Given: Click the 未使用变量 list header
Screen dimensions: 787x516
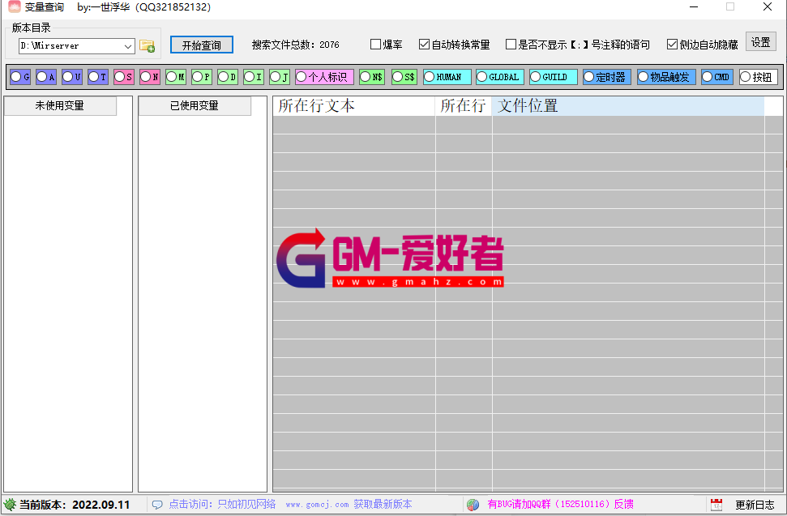Looking at the screenshot, I should tap(60, 106).
